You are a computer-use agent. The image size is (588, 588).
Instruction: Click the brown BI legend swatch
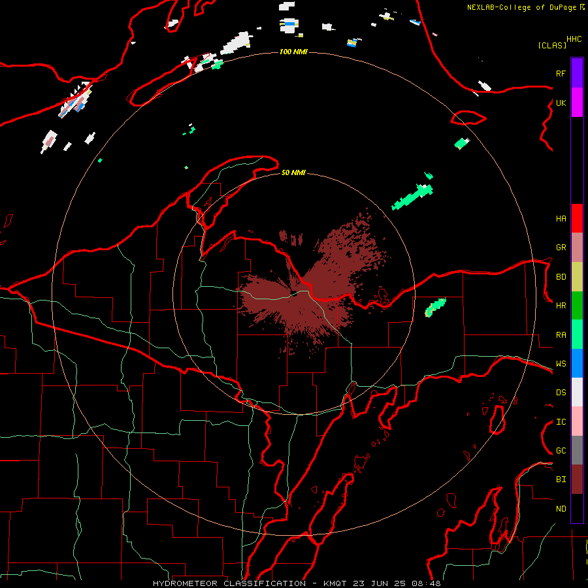(577, 480)
